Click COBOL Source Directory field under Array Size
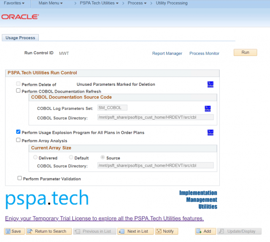270x242 pixels. (156, 165)
